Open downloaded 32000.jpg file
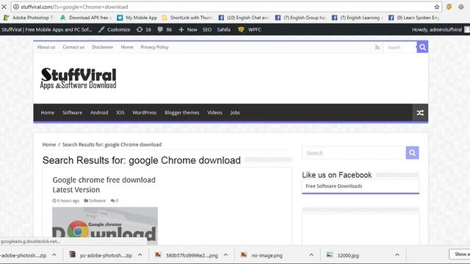Image resolution: width=470 pixels, height=264 pixels. coord(343,255)
